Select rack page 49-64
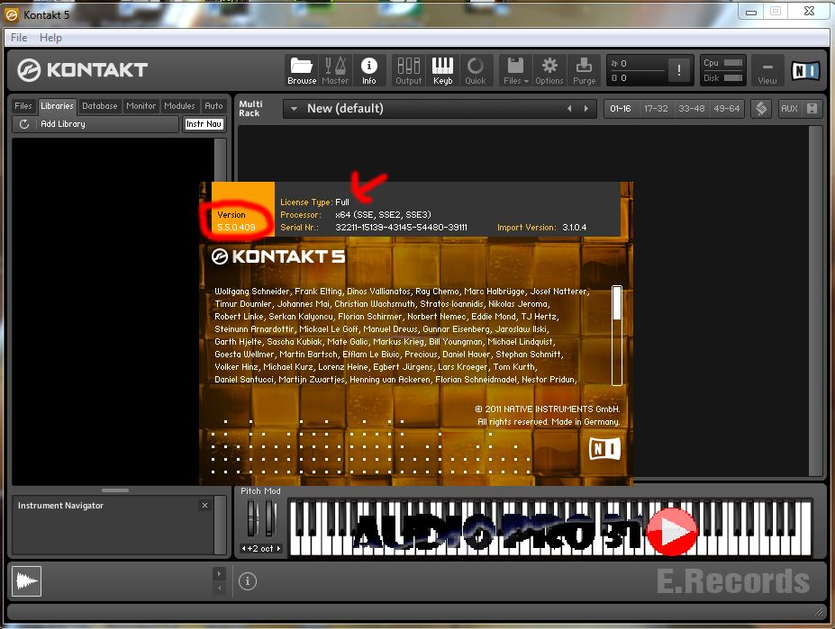 click(727, 109)
